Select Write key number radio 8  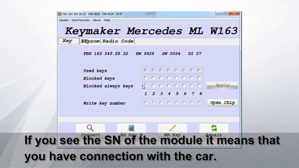pos(199,103)
